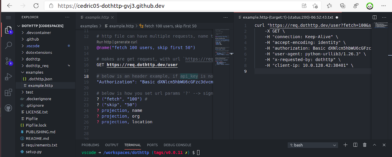
Task: Open browser Collections
Action: tap(343, 6)
